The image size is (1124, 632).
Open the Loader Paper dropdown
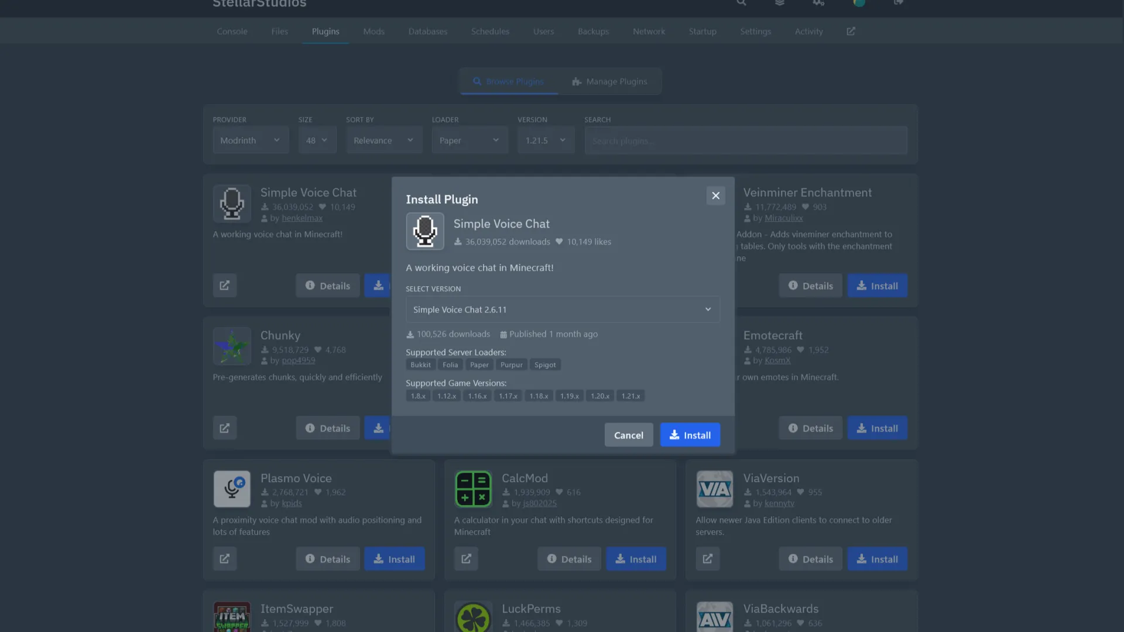(x=470, y=140)
